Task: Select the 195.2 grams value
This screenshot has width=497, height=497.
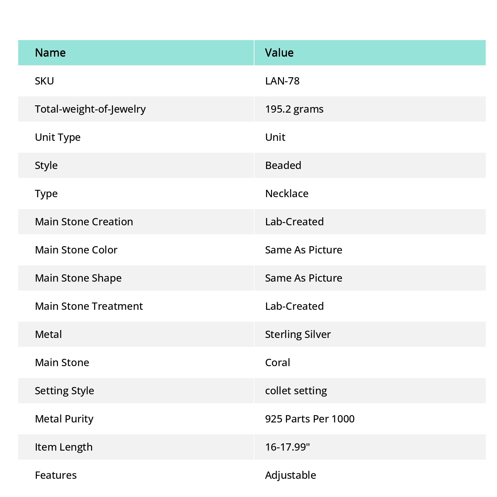Action: point(294,109)
